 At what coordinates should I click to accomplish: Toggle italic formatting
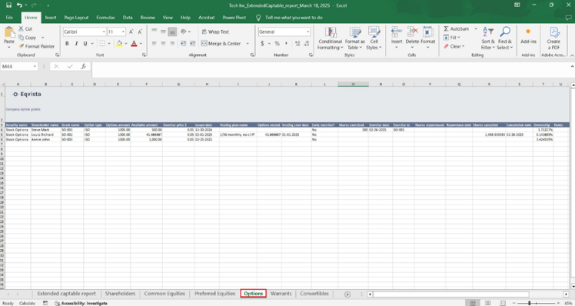click(x=76, y=43)
